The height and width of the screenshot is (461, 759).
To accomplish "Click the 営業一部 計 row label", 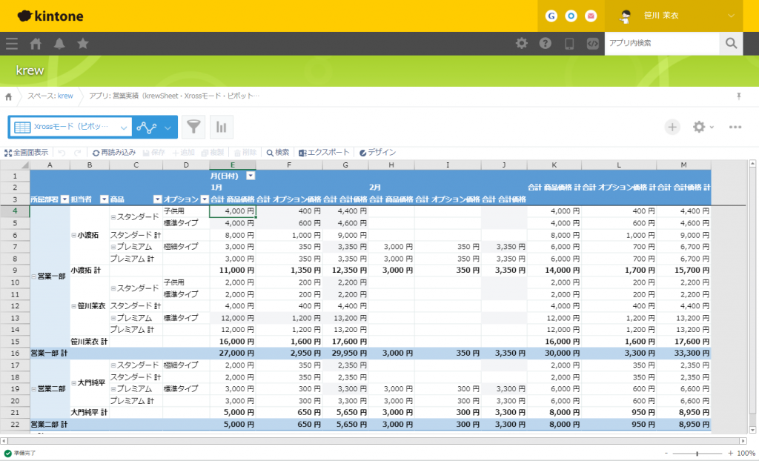I will pos(50,354).
